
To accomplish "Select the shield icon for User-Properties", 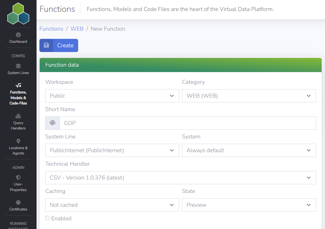I will tap(18, 177).
